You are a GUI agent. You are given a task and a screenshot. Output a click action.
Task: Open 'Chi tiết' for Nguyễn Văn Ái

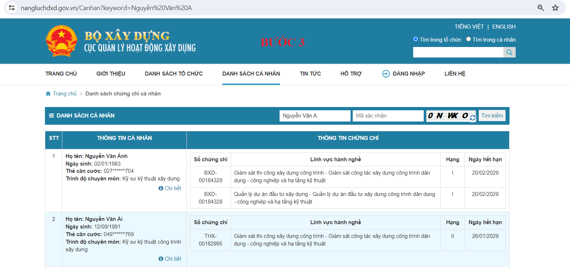tap(170, 259)
